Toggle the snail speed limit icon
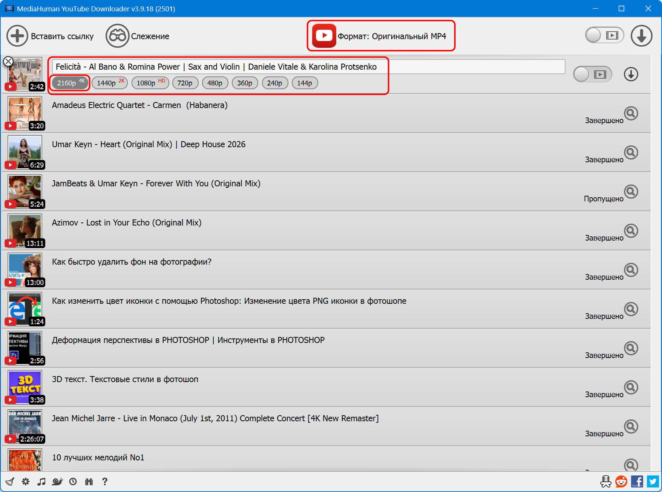662x492 pixels. pos(57,481)
